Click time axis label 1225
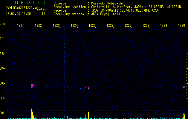This screenshot has height=119, width=188. [x=92, y=25]
